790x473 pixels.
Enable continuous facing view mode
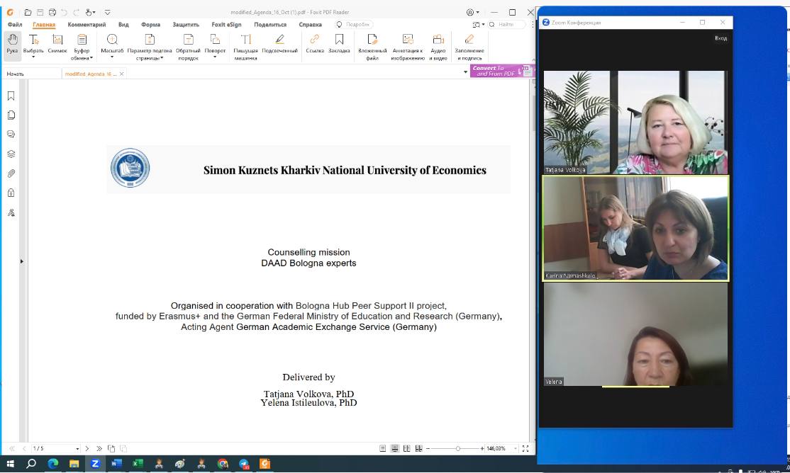tap(418, 448)
